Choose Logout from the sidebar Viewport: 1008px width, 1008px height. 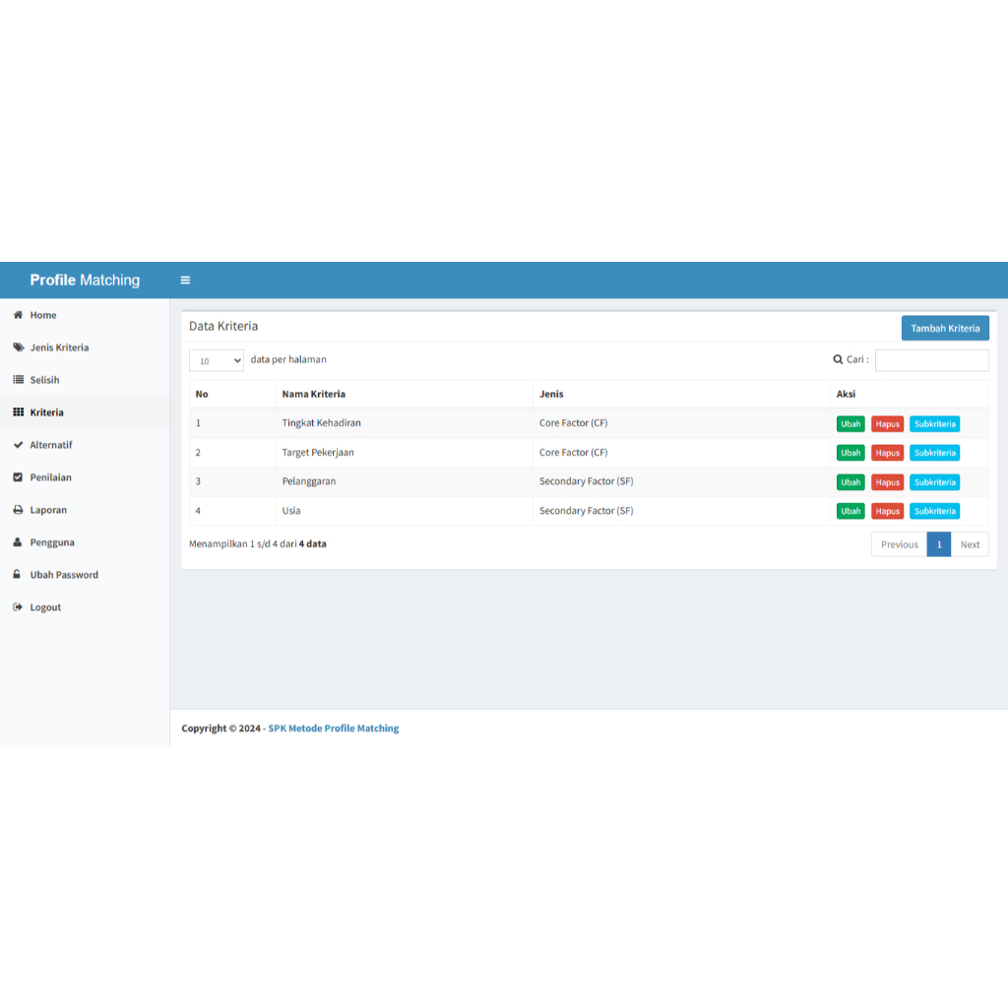tap(85, 606)
